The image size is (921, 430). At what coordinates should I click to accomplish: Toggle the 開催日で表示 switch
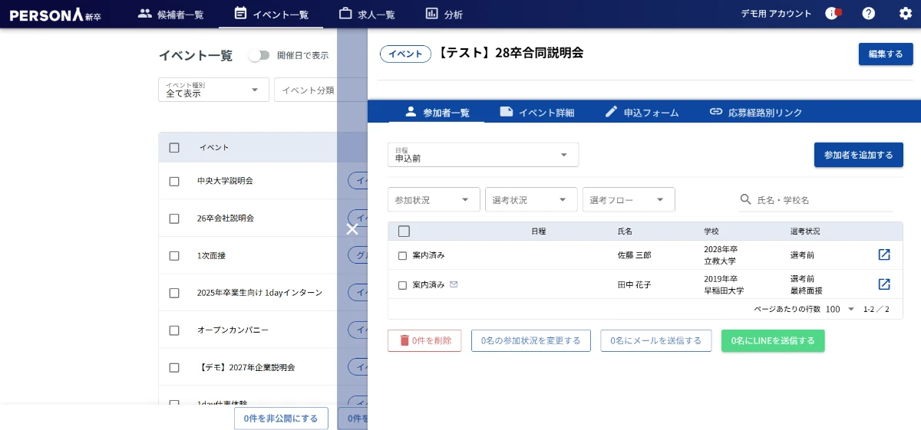(259, 55)
